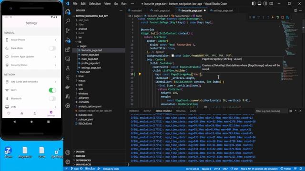Click Prettier in the status bar
The width and height of the screenshot is (305, 171).
pos(286,169)
